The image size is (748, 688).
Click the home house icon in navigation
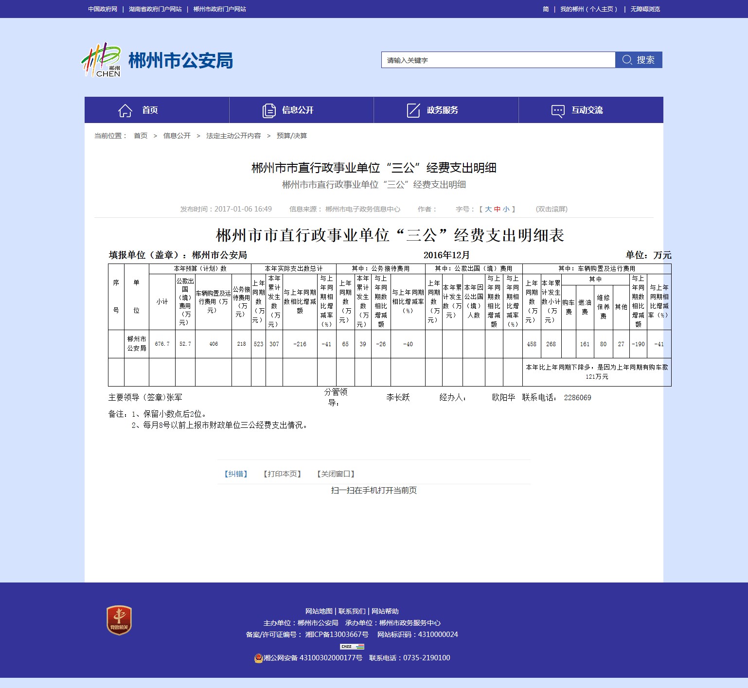coord(125,110)
